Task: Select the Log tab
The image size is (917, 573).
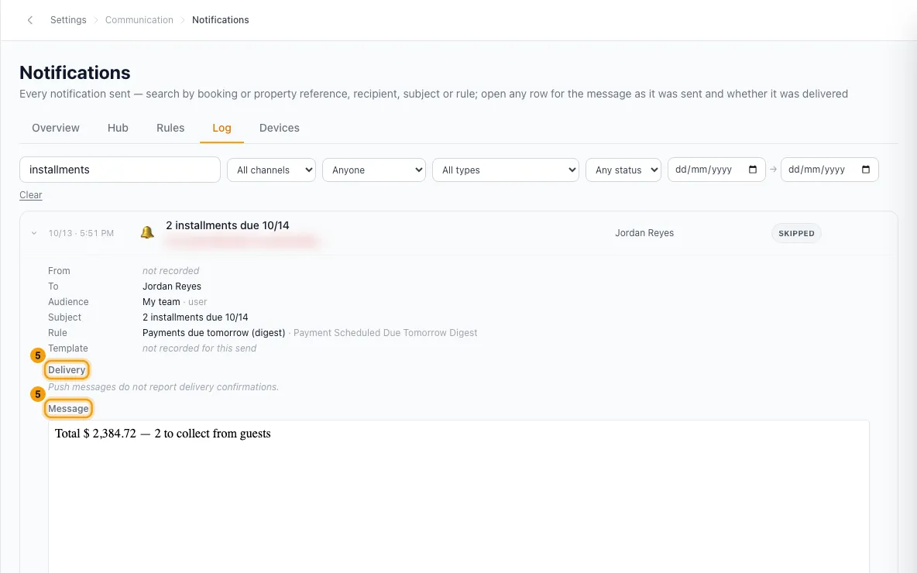Action: pyautogui.click(x=222, y=128)
